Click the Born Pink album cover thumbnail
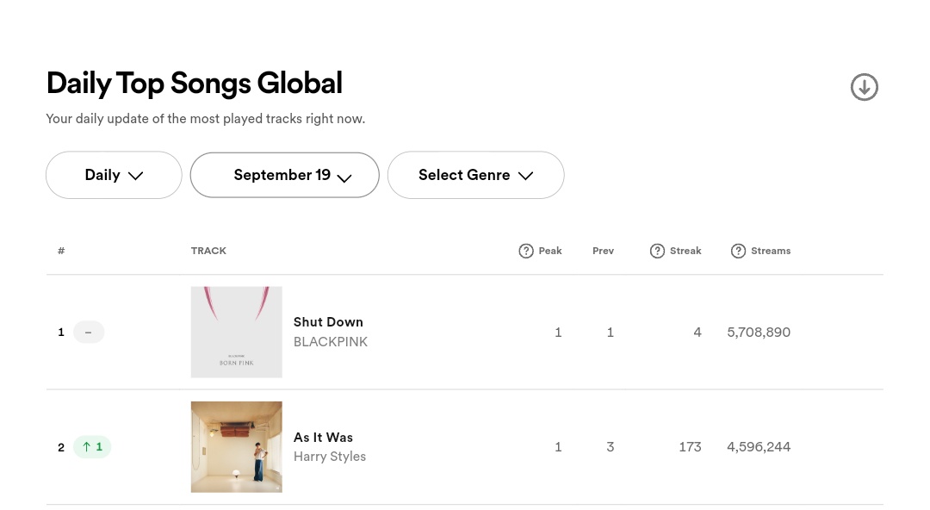Viewport: 930px width, 510px height. point(237,332)
